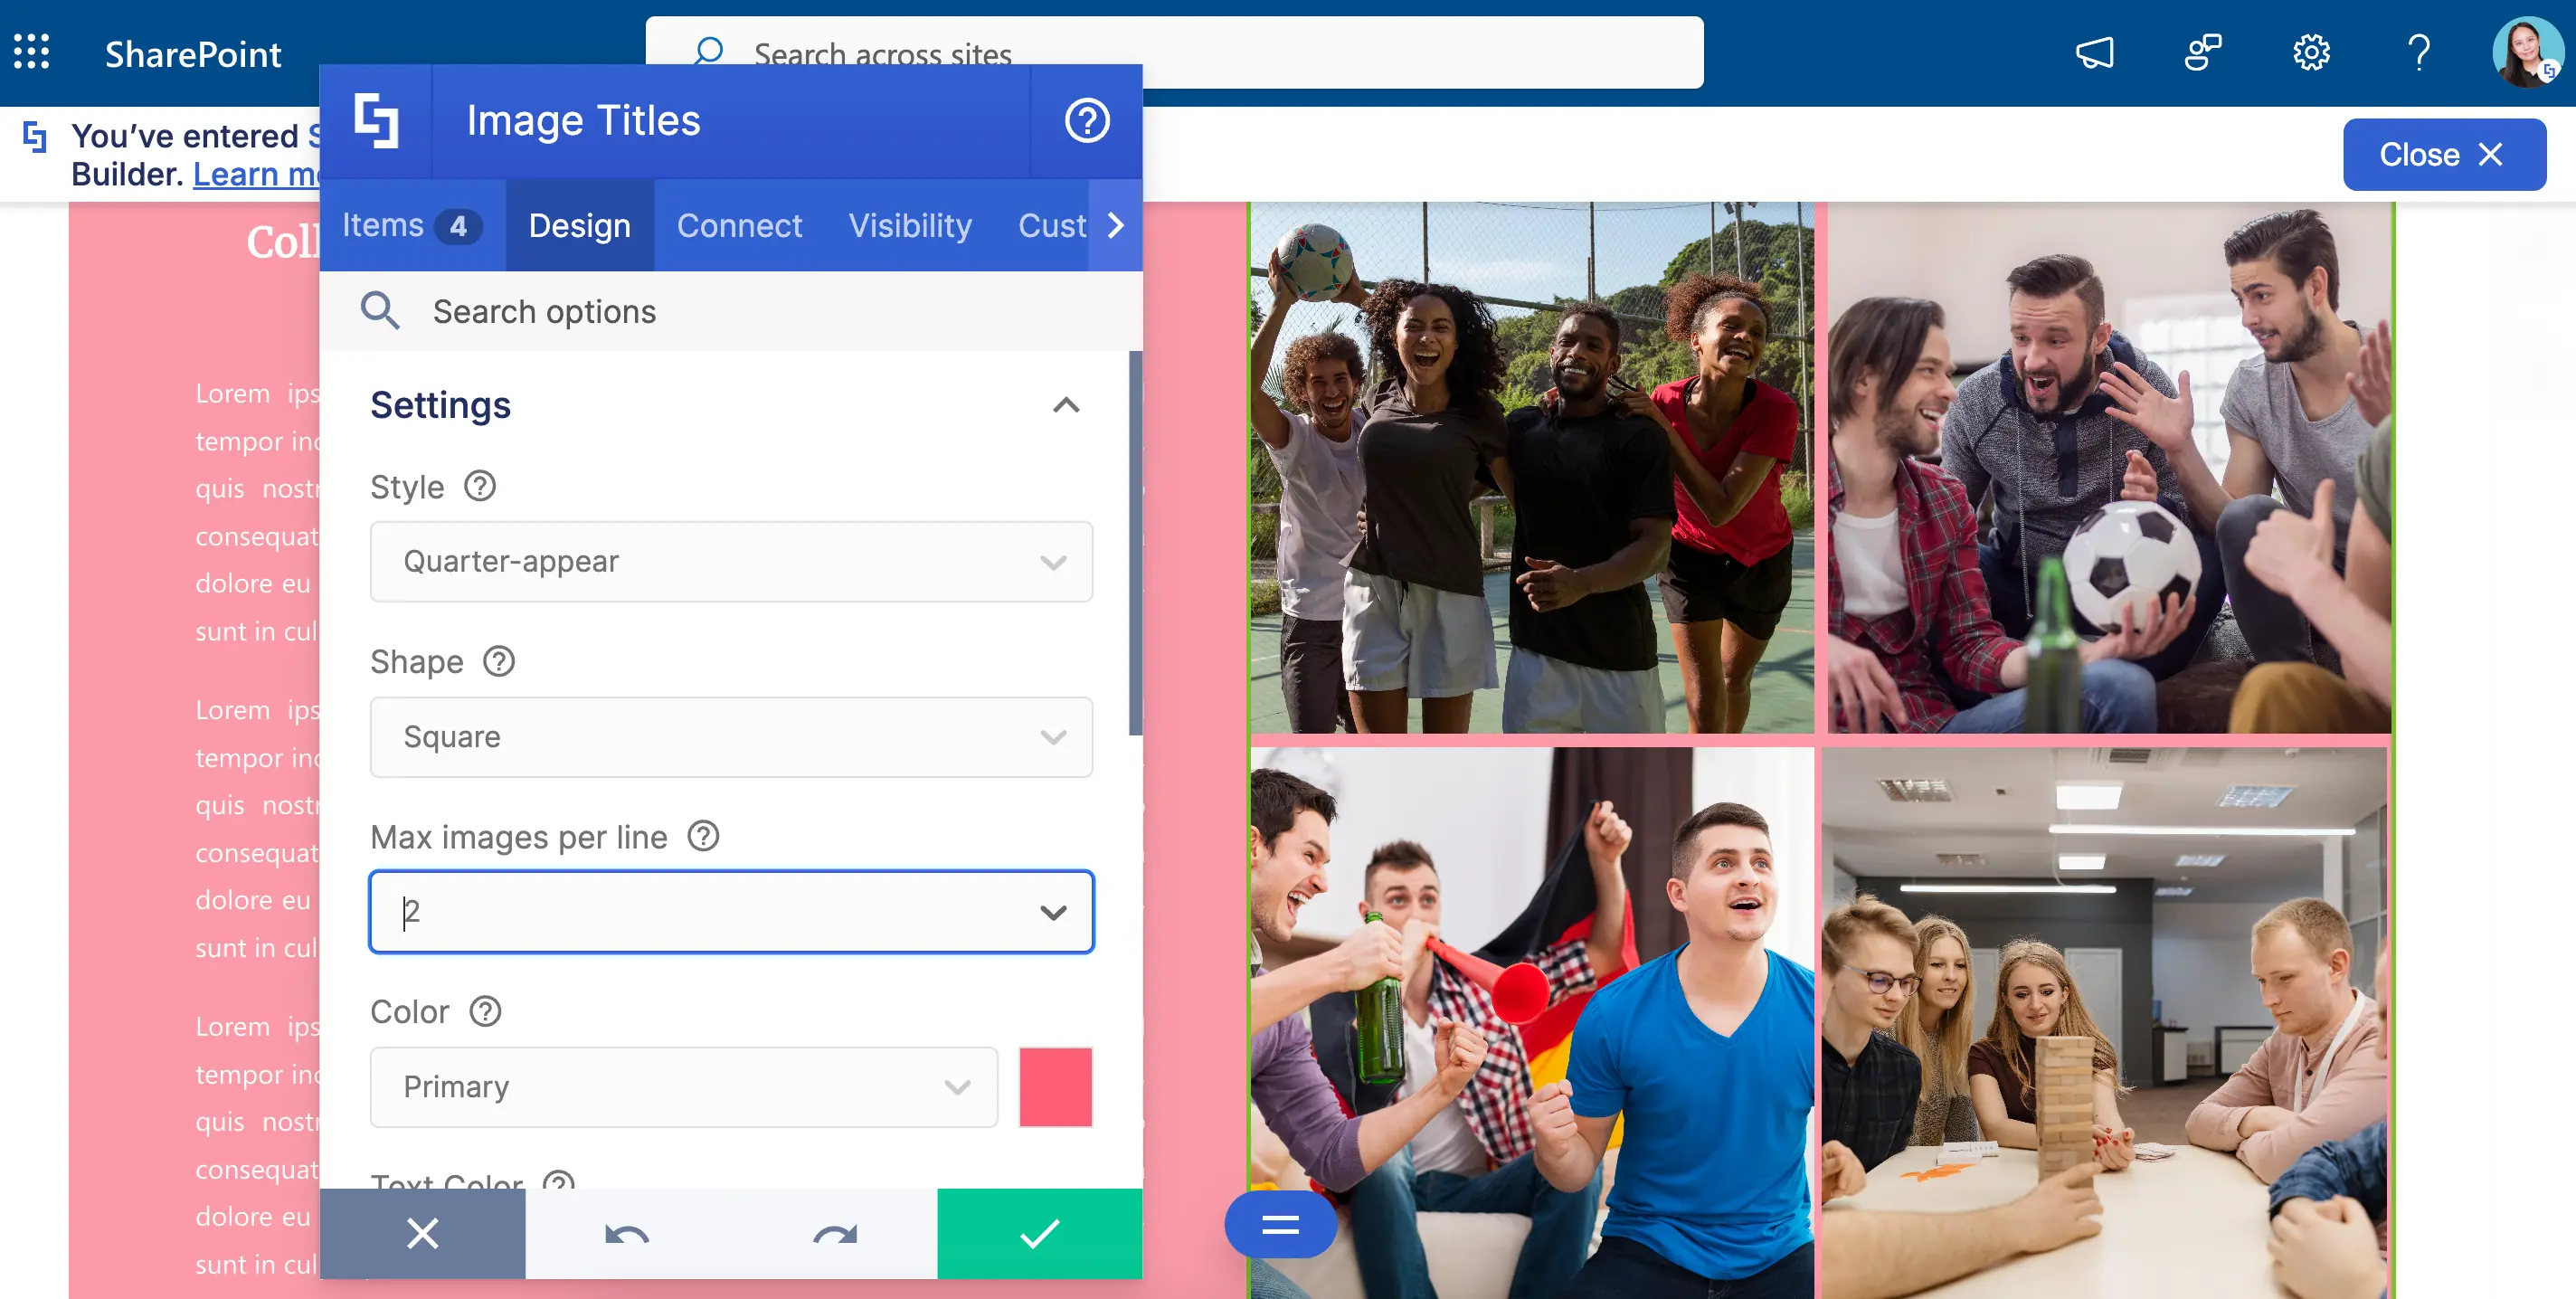
Task: Show more tabs with right chevron
Action: [x=1116, y=225]
